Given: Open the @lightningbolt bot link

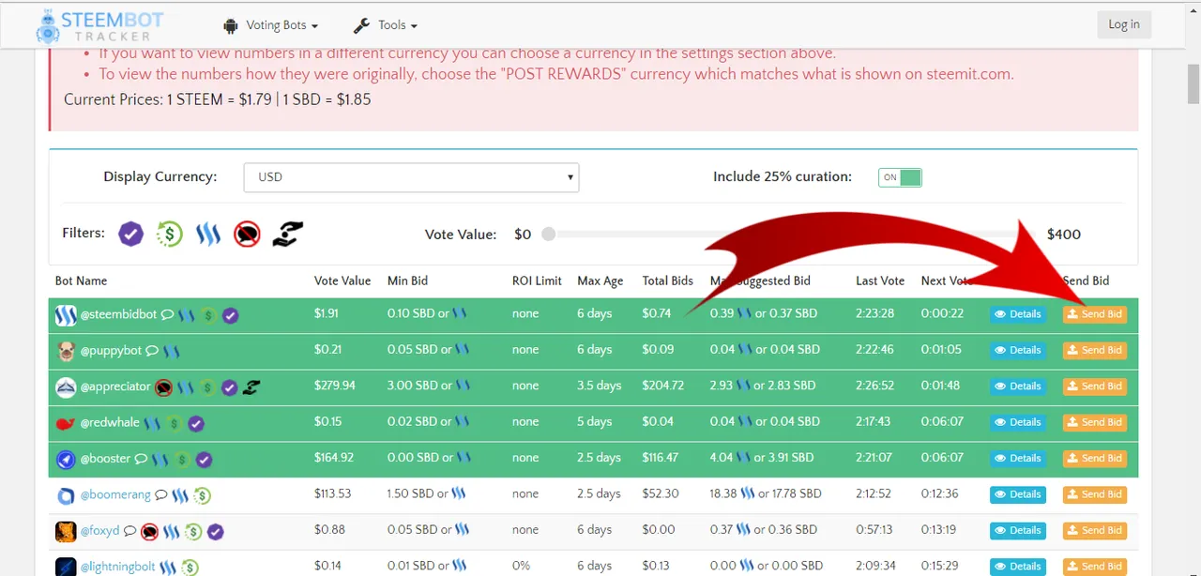Looking at the screenshot, I should click(118, 567).
